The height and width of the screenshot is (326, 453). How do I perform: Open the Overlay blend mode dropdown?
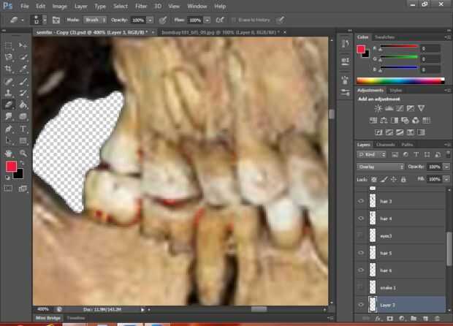point(380,167)
